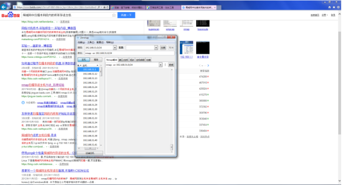Select the Nmap输出 tab

click(x=111, y=60)
